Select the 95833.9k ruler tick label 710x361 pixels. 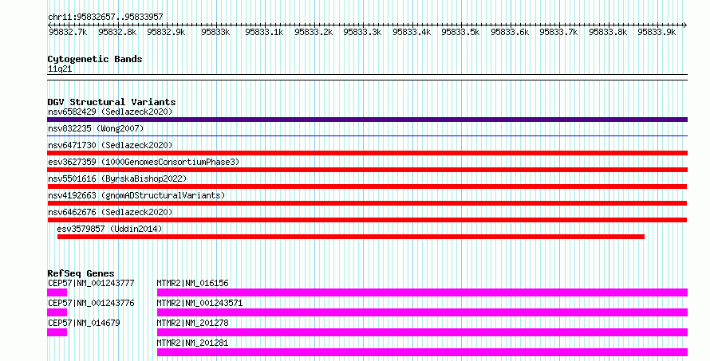[657, 32]
